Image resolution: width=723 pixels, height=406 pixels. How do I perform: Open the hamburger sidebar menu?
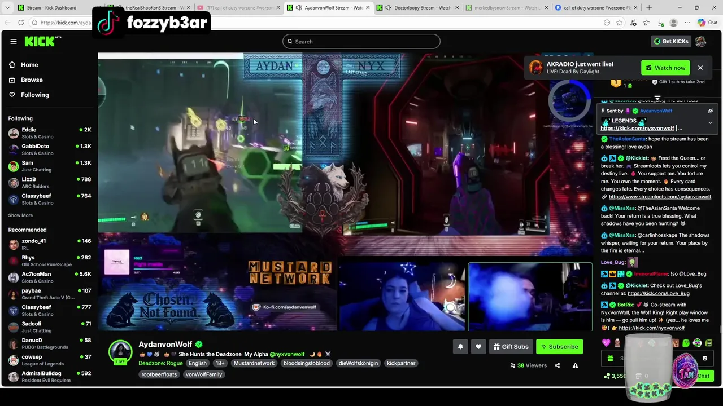coord(13,41)
